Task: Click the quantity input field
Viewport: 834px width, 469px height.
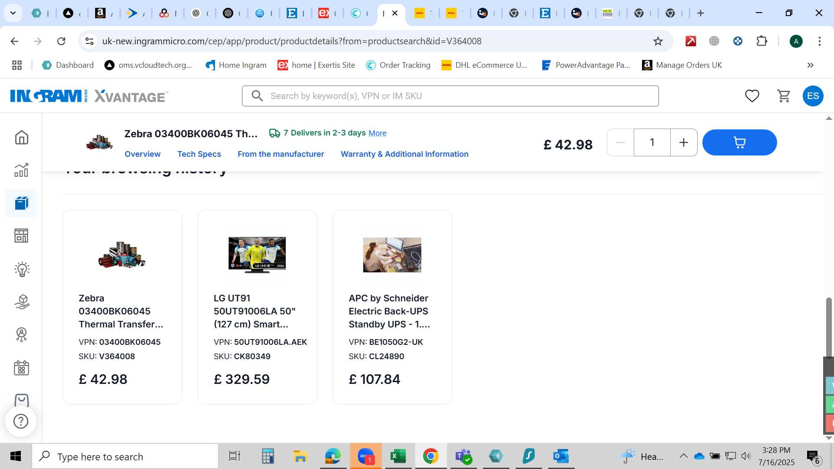Action: coord(652,142)
